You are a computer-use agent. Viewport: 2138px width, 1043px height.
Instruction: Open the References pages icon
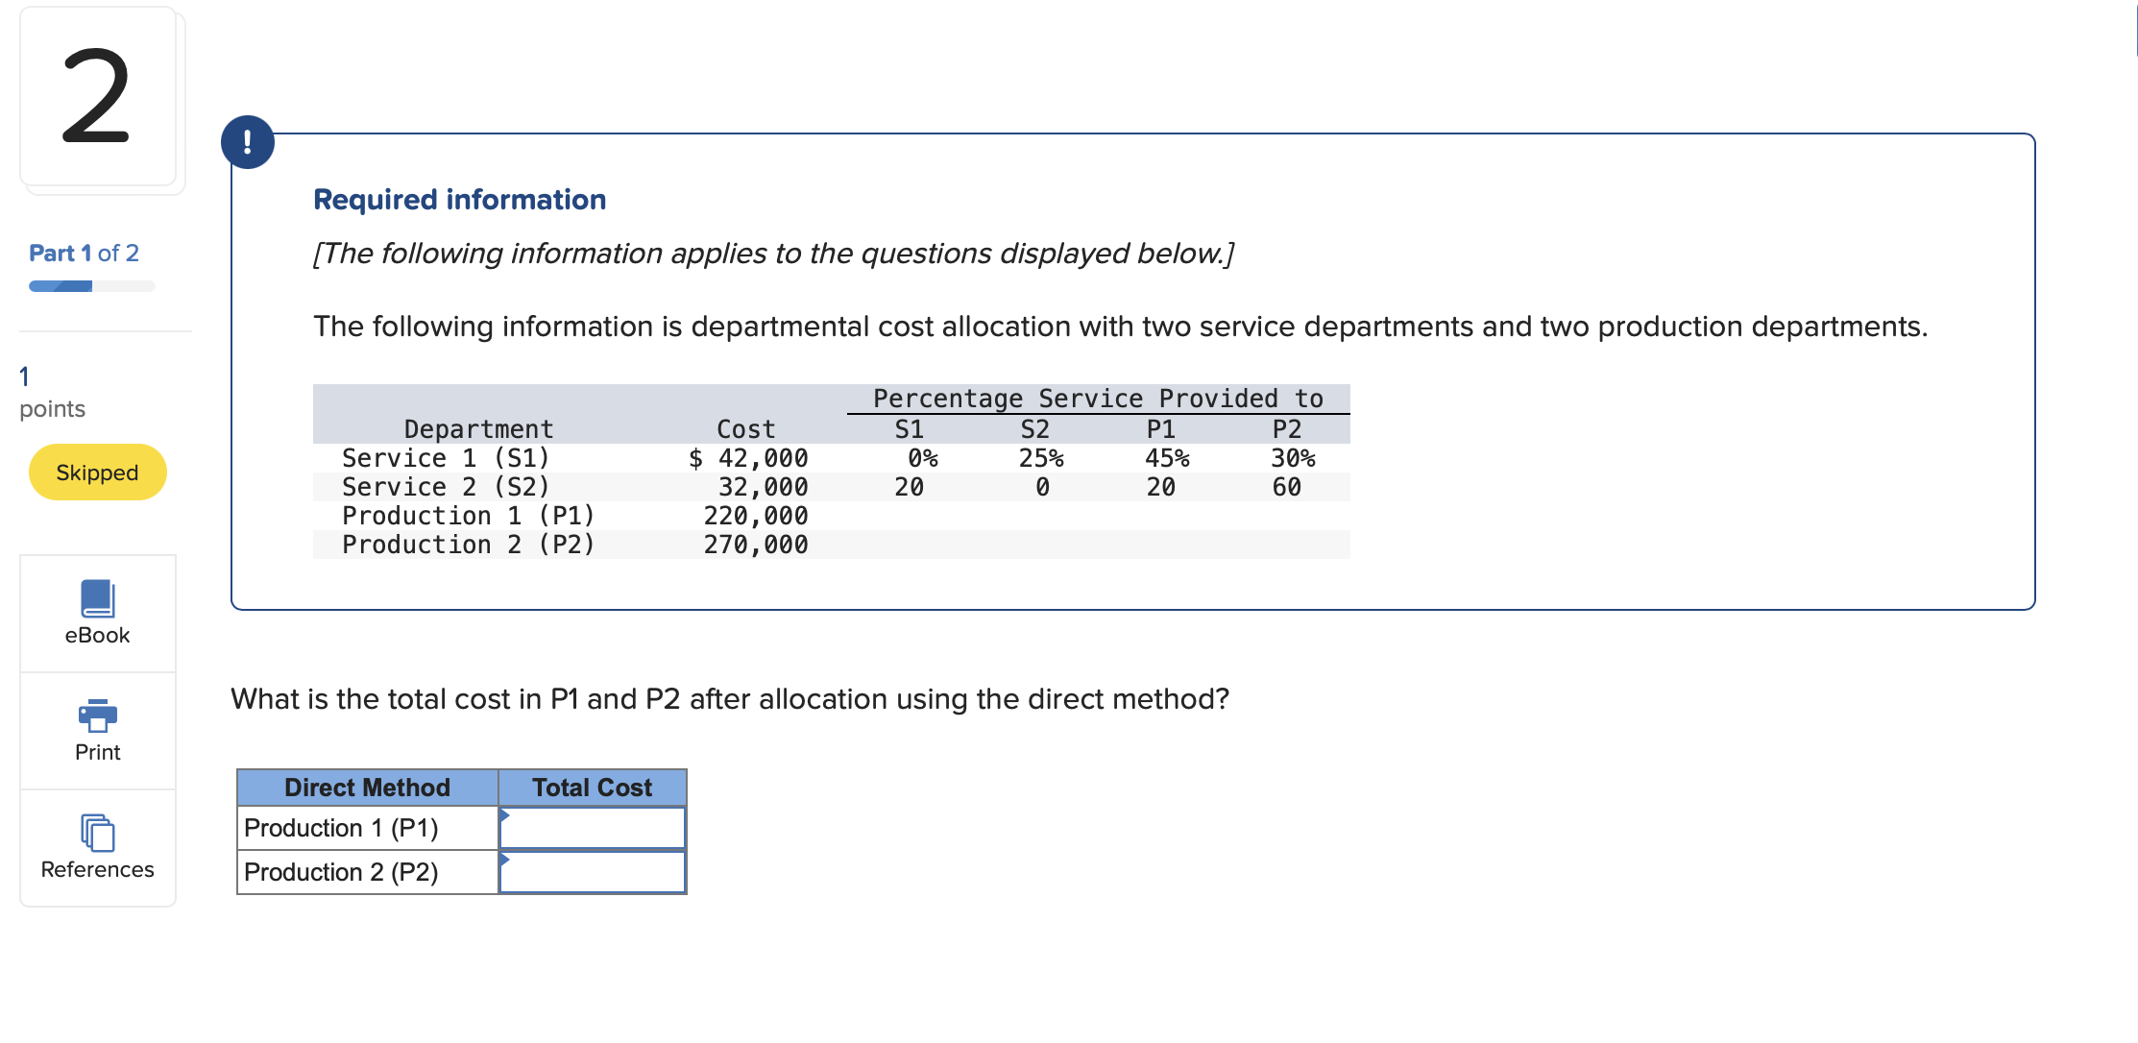point(97,833)
